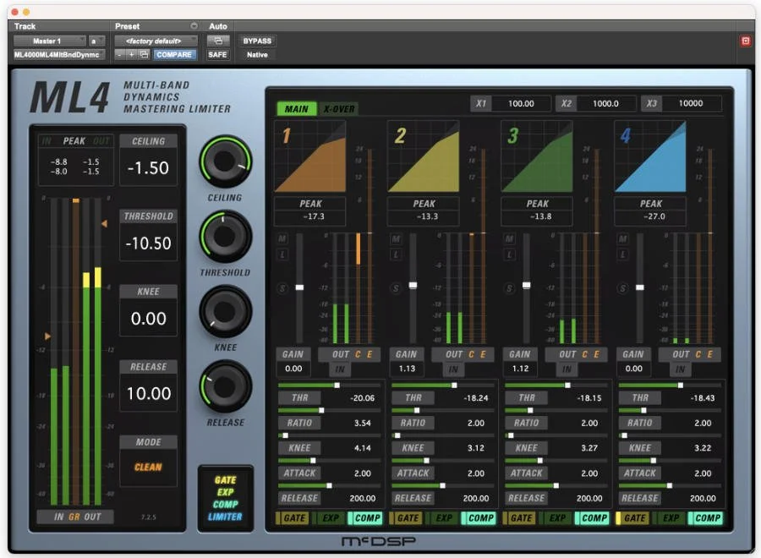
Task: Select GATE in the curve display selector
Action: (x=225, y=480)
